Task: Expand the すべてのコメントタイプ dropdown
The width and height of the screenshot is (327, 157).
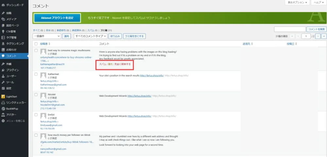Action: point(91,36)
